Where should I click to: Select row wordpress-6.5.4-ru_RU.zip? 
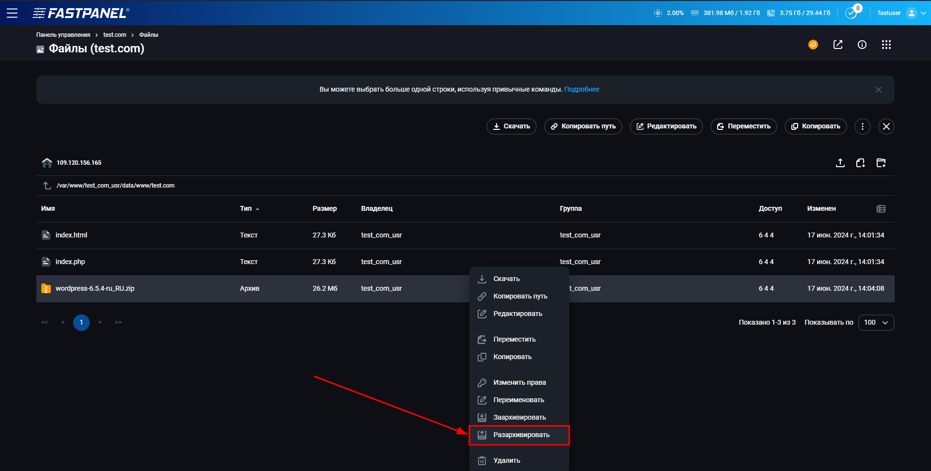(95, 288)
